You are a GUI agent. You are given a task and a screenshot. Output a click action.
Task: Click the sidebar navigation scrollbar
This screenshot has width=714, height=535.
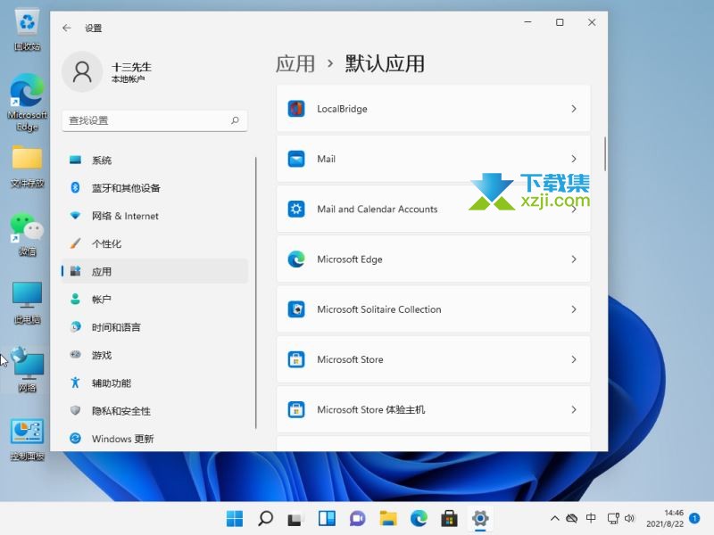[x=256, y=293]
